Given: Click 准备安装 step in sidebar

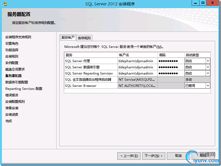Looking at the screenshot, I should click(x=12, y=108).
